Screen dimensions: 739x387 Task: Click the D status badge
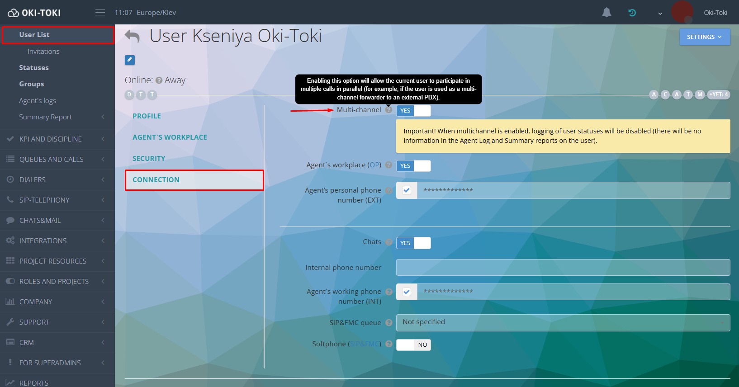pyautogui.click(x=129, y=94)
